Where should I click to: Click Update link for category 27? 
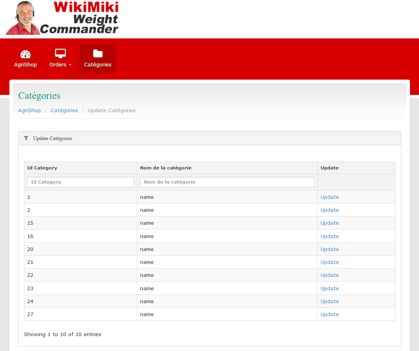pos(330,315)
